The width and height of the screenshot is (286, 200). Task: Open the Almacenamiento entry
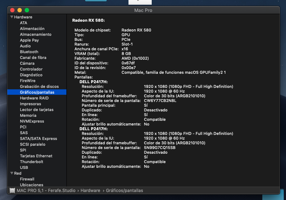[x=36, y=34]
